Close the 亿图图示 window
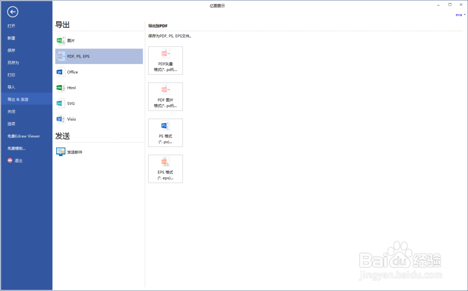This screenshot has height=291, width=468. 461,5
